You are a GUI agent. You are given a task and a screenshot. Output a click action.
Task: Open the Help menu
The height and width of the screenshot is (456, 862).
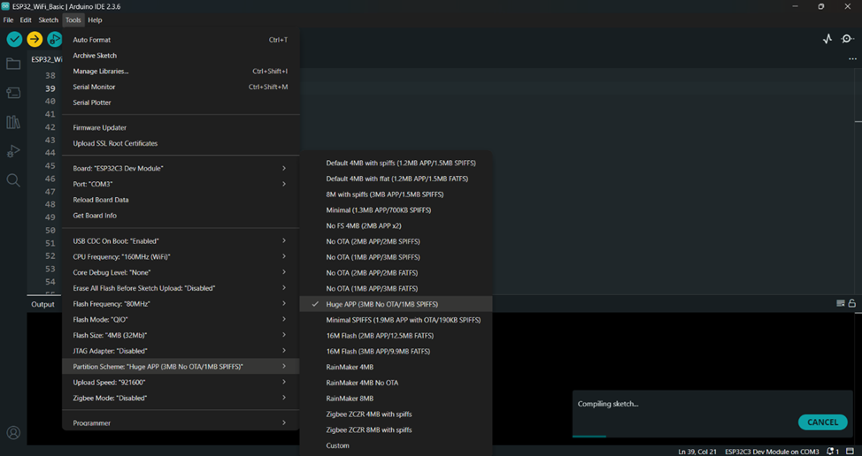95,19
